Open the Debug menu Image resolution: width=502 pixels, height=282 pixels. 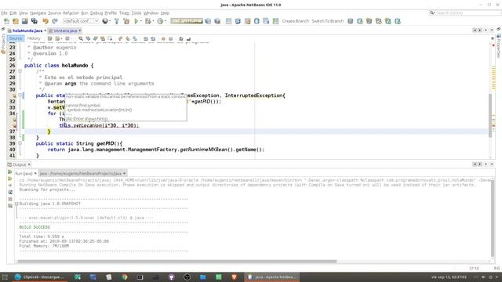[x=96, y=13]
